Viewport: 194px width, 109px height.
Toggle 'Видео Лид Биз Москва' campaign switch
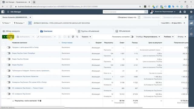click(x=8, y=59)
